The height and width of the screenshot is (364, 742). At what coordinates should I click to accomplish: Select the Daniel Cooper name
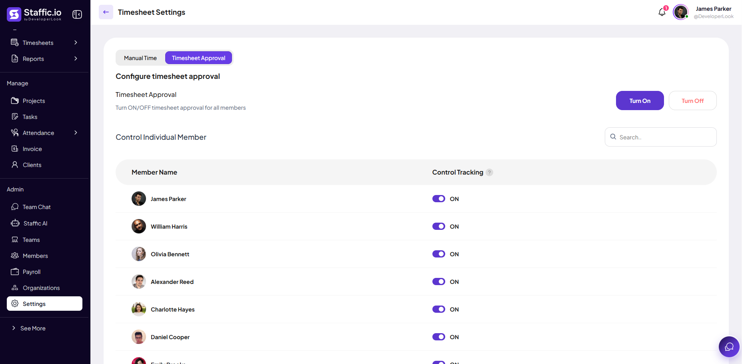point(170,337)
